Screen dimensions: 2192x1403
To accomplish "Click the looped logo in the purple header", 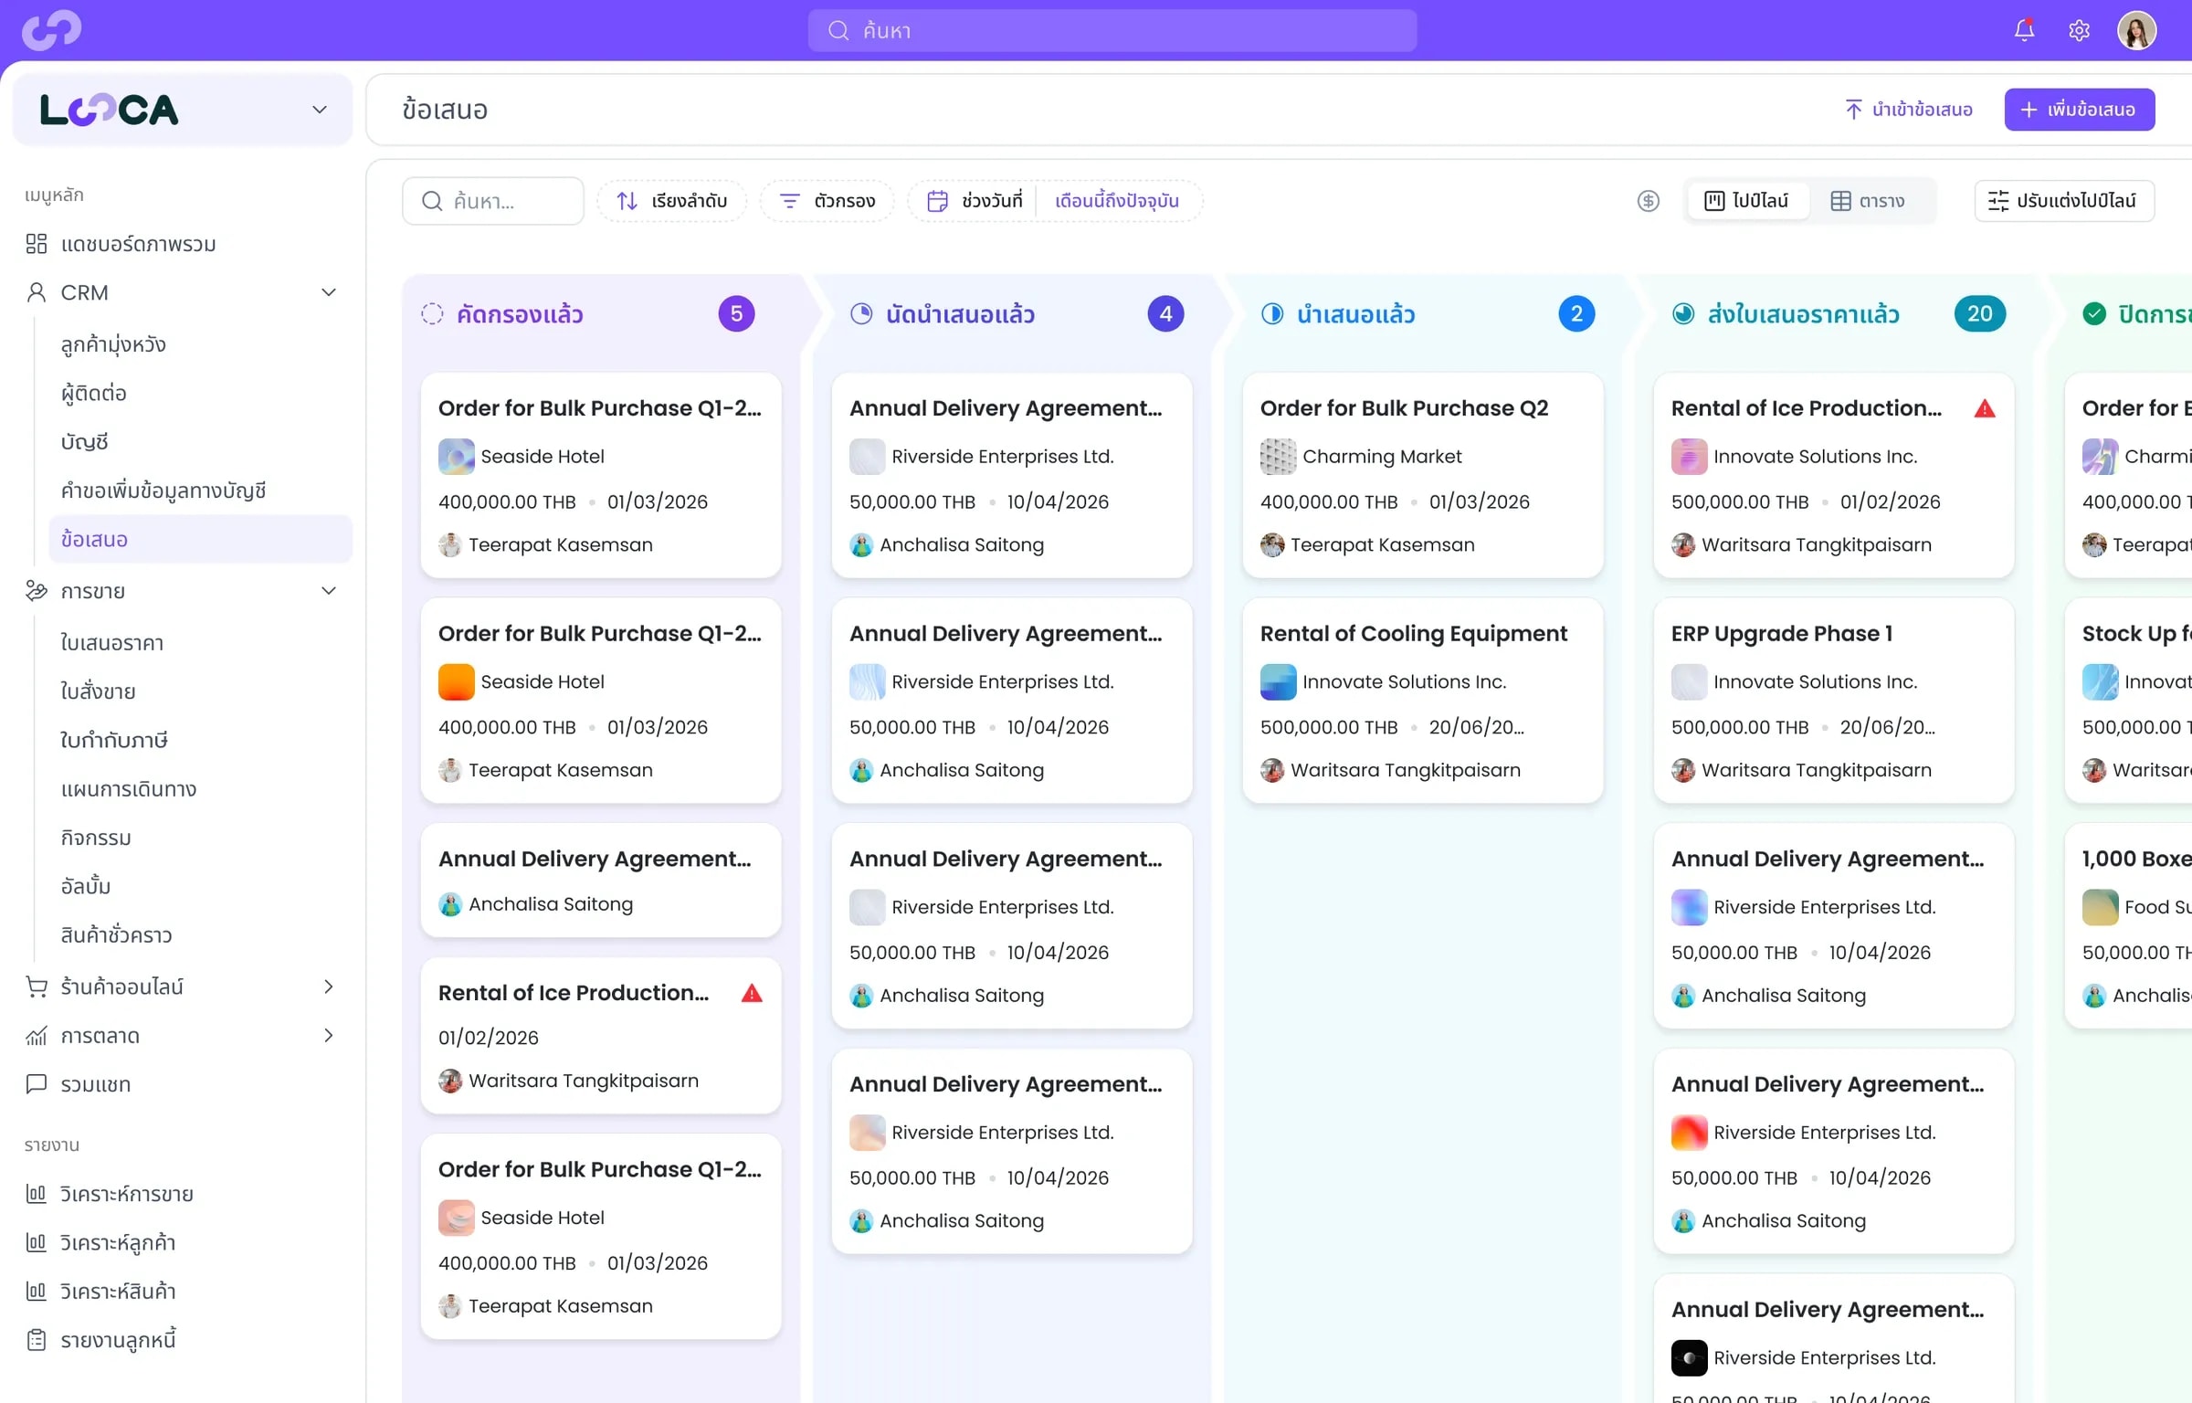I will tap(51, 29).
